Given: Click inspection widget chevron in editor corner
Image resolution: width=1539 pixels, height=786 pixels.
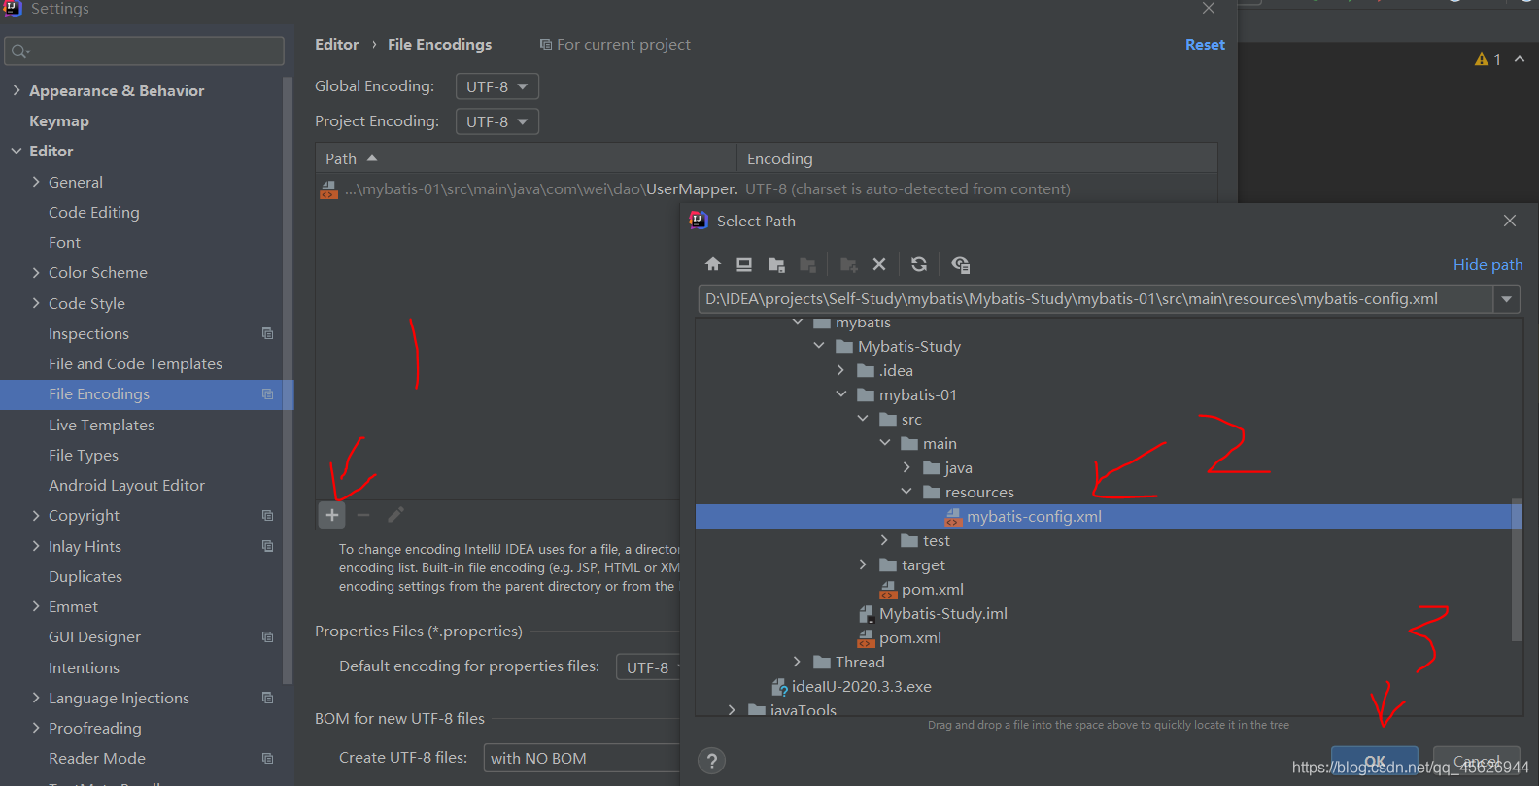Looking at the screenshot, I should (1520, 59).
